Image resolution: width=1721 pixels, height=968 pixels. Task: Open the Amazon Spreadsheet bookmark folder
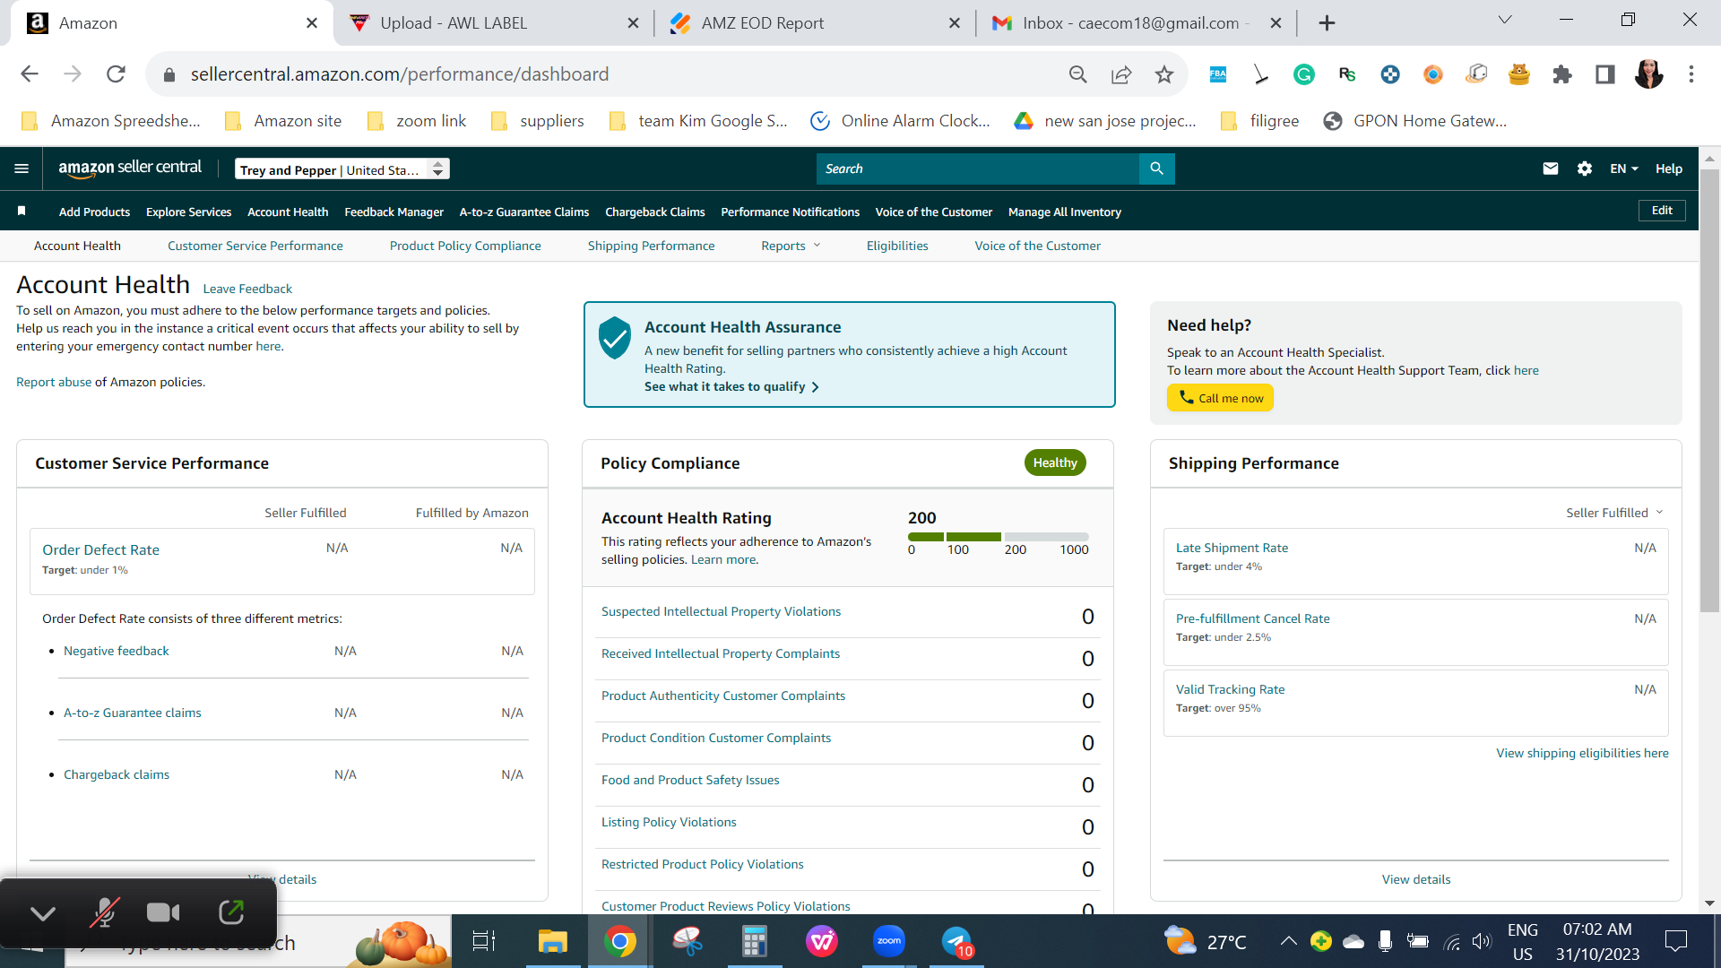coord(111,121)
